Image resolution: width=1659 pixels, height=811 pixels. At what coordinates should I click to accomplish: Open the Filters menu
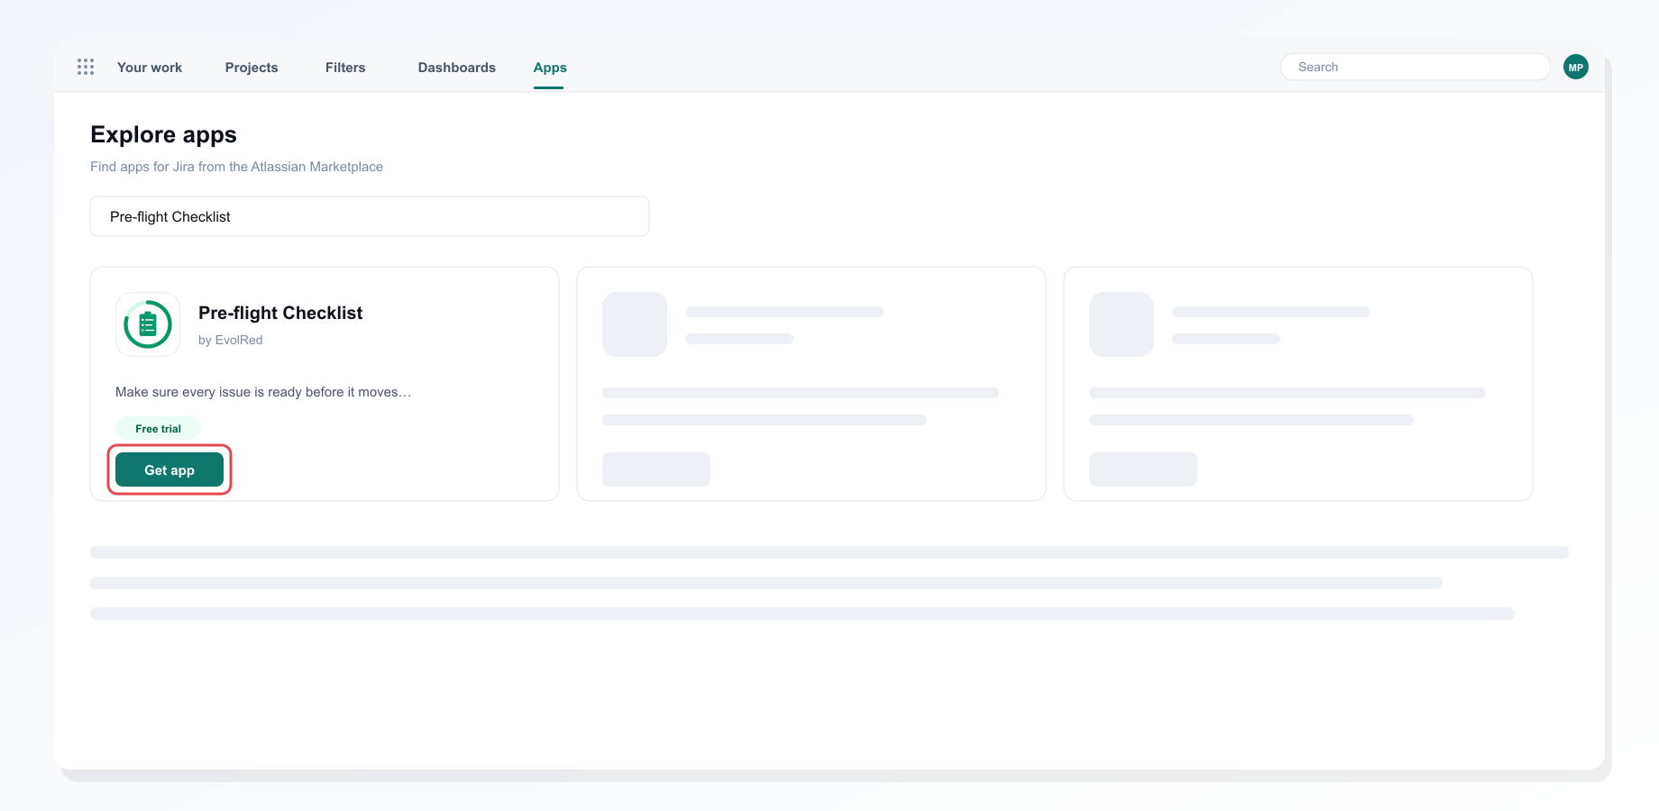point(345,68)
